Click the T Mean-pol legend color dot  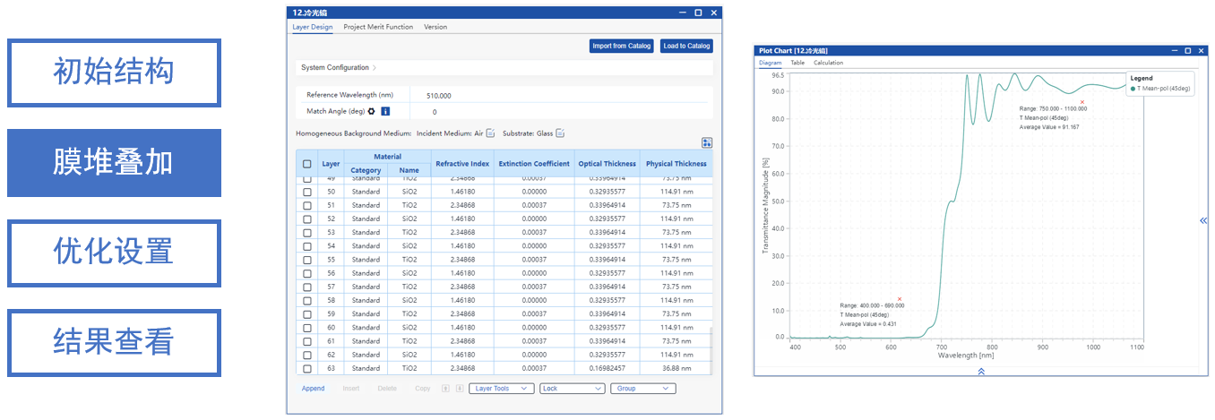[1133, 89]
